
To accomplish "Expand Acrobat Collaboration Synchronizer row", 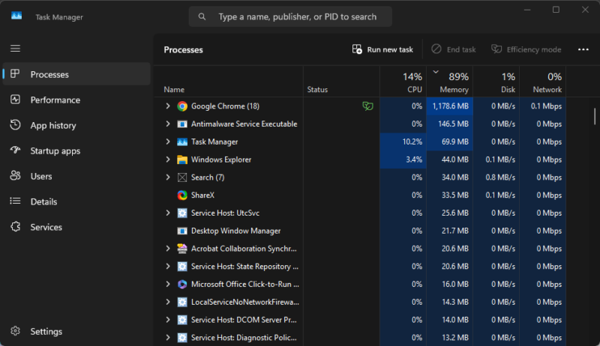I will click(x=167, y=249).
